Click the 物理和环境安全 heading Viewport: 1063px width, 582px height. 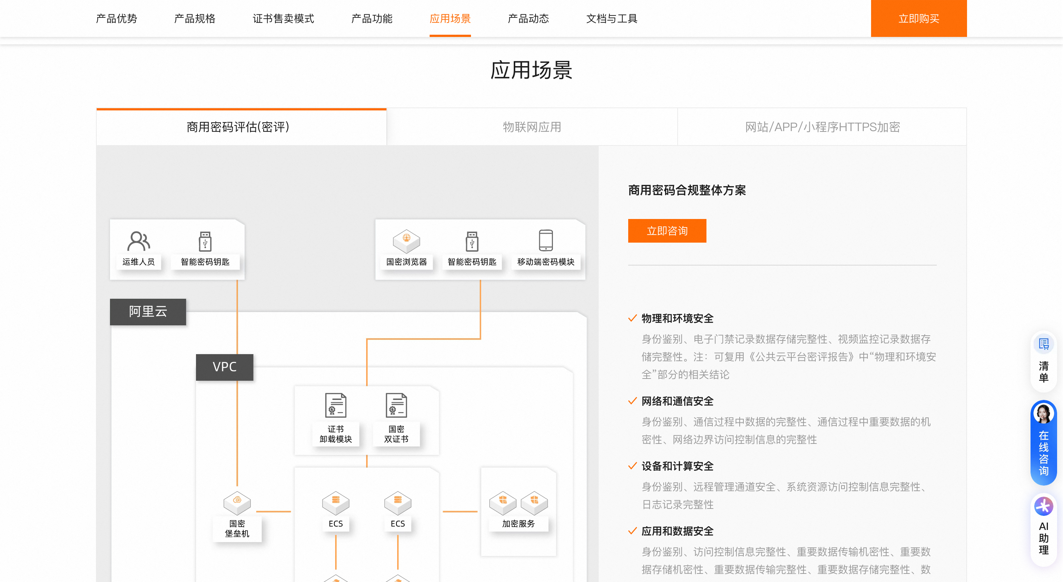coord(677,318)
